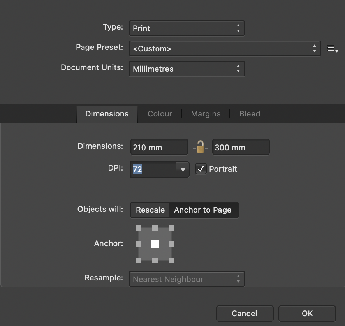Image resolution: width=345 pixels, height=326 pixels.
Task: Select the center anchor point
Action: [x=155, y=244]
